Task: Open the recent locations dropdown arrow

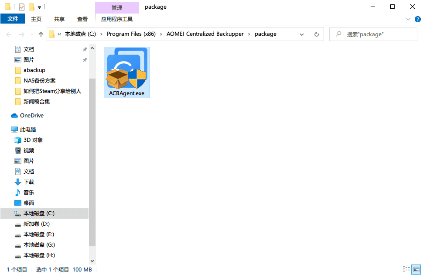Action: click(32, 34)
